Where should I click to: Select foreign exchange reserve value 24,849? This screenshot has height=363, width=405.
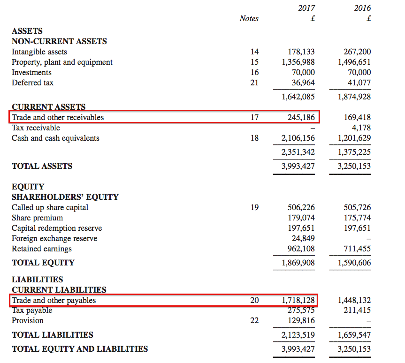[x=303, y=239]
